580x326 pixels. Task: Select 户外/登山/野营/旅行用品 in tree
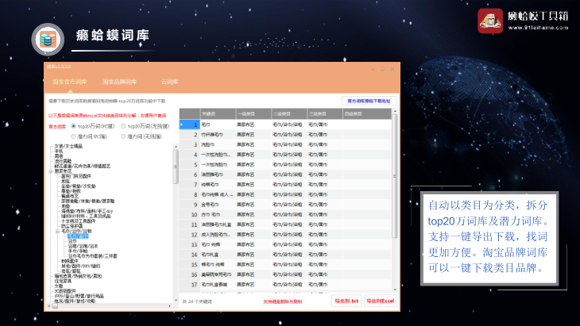coord(79,296)
